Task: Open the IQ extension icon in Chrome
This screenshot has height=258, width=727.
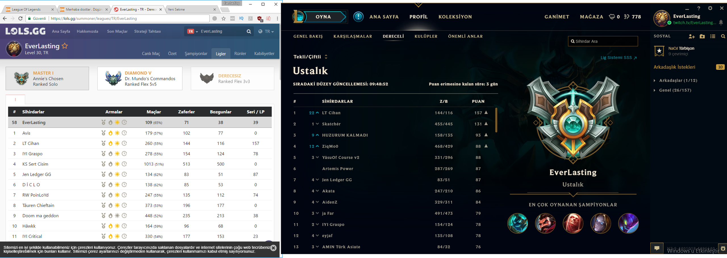Action: point(241,18)
